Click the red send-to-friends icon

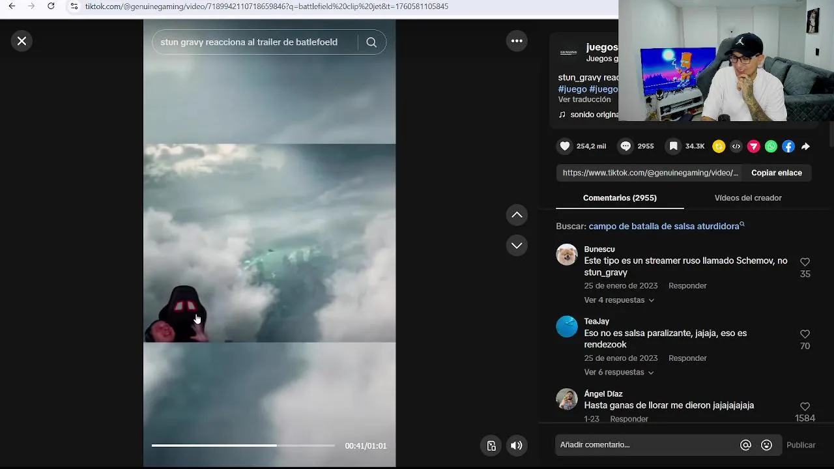coord(754,147)
